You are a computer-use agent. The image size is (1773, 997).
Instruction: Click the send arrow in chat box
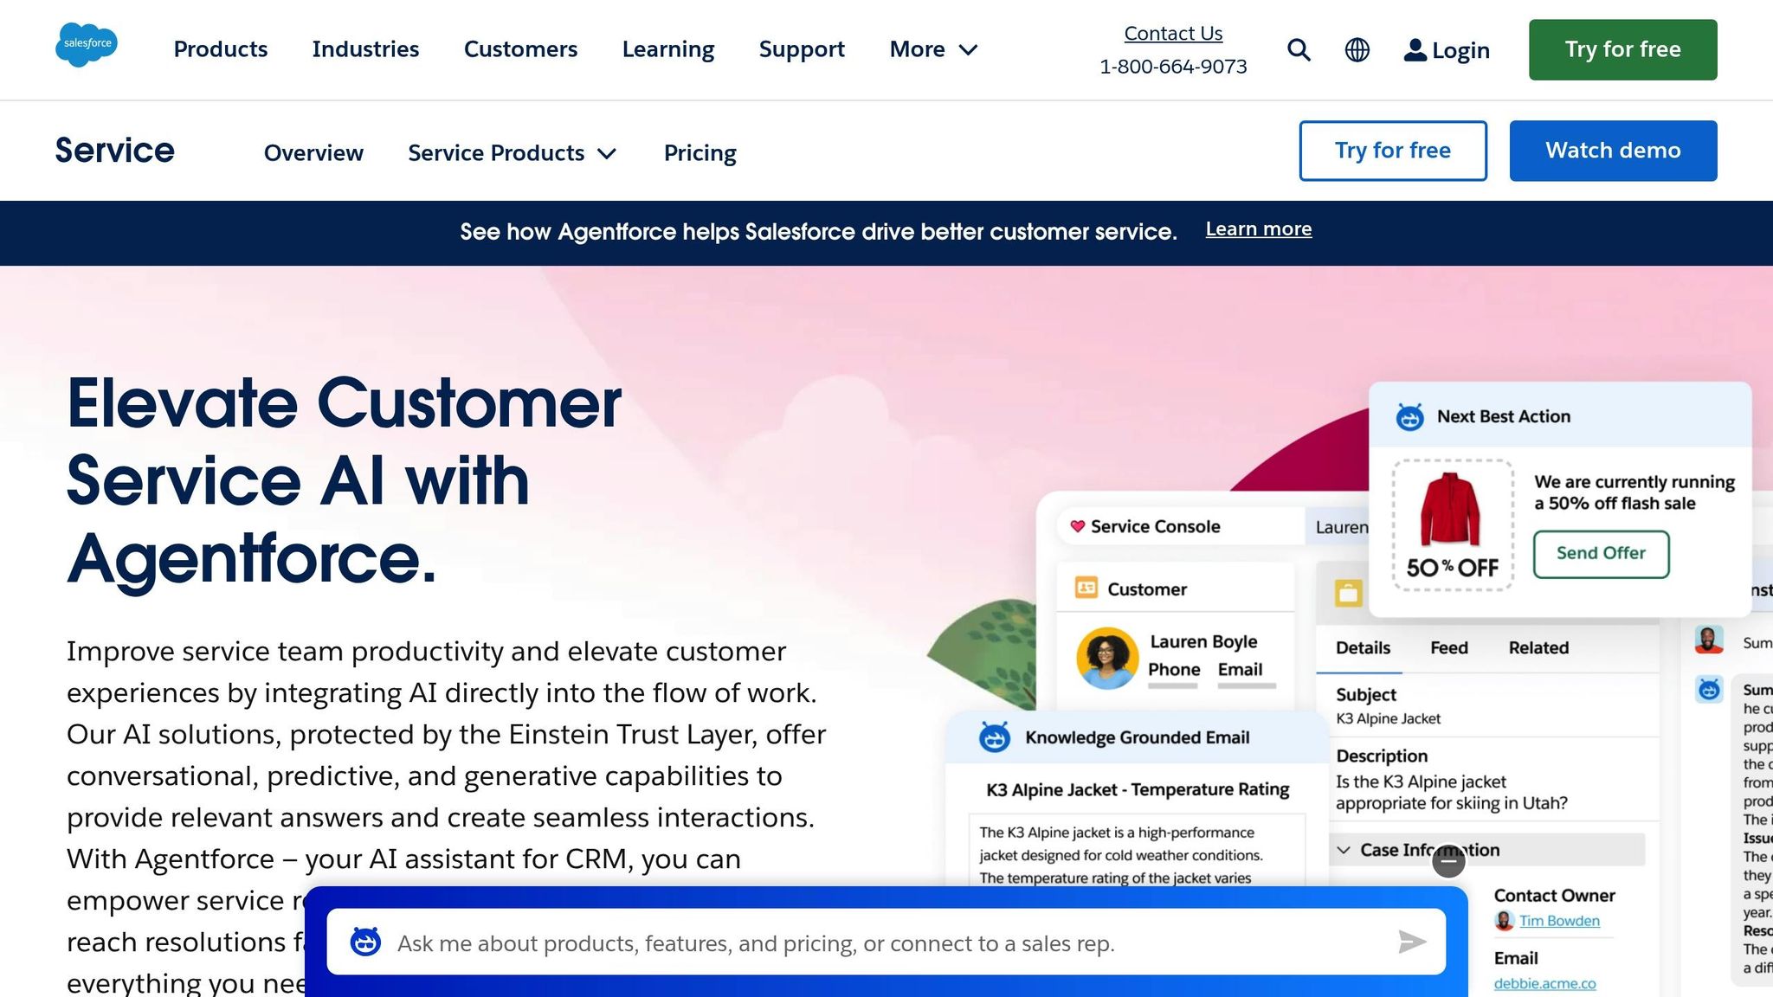pyautogui.click(x=1412, y=942)
